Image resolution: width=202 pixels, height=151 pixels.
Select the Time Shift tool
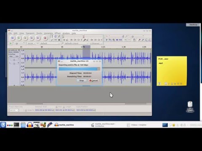(56, 40)
